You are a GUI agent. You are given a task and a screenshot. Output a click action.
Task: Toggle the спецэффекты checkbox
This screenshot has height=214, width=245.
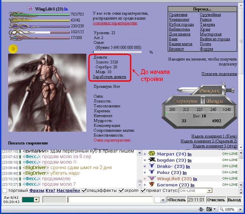[84, 191]
